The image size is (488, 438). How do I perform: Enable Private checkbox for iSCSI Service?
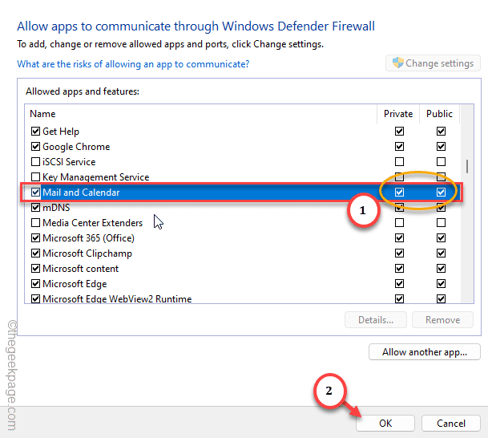399,162
